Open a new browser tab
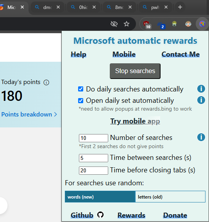This screenshot has height=222, width=209. point(180,7)
